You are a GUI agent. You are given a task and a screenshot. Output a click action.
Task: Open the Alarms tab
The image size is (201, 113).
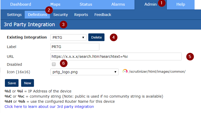[118, 4]
